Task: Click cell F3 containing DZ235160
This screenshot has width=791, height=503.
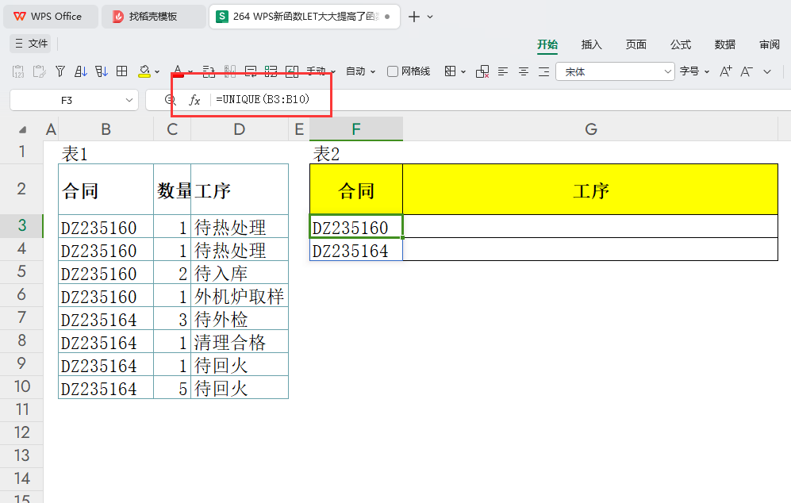Action: pos(356,227)
